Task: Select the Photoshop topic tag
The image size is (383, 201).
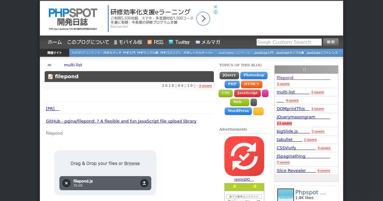Action: [254, 75]
